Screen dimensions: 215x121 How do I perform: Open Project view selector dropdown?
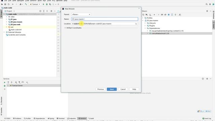coord(9,11)
